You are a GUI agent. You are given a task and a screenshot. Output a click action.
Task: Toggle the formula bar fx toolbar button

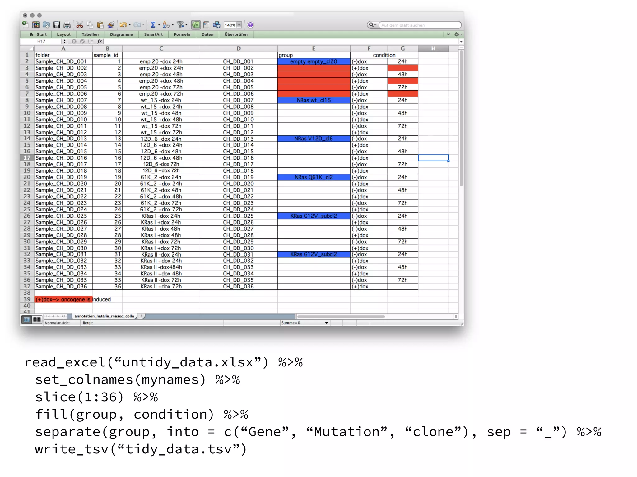(196, 25)
